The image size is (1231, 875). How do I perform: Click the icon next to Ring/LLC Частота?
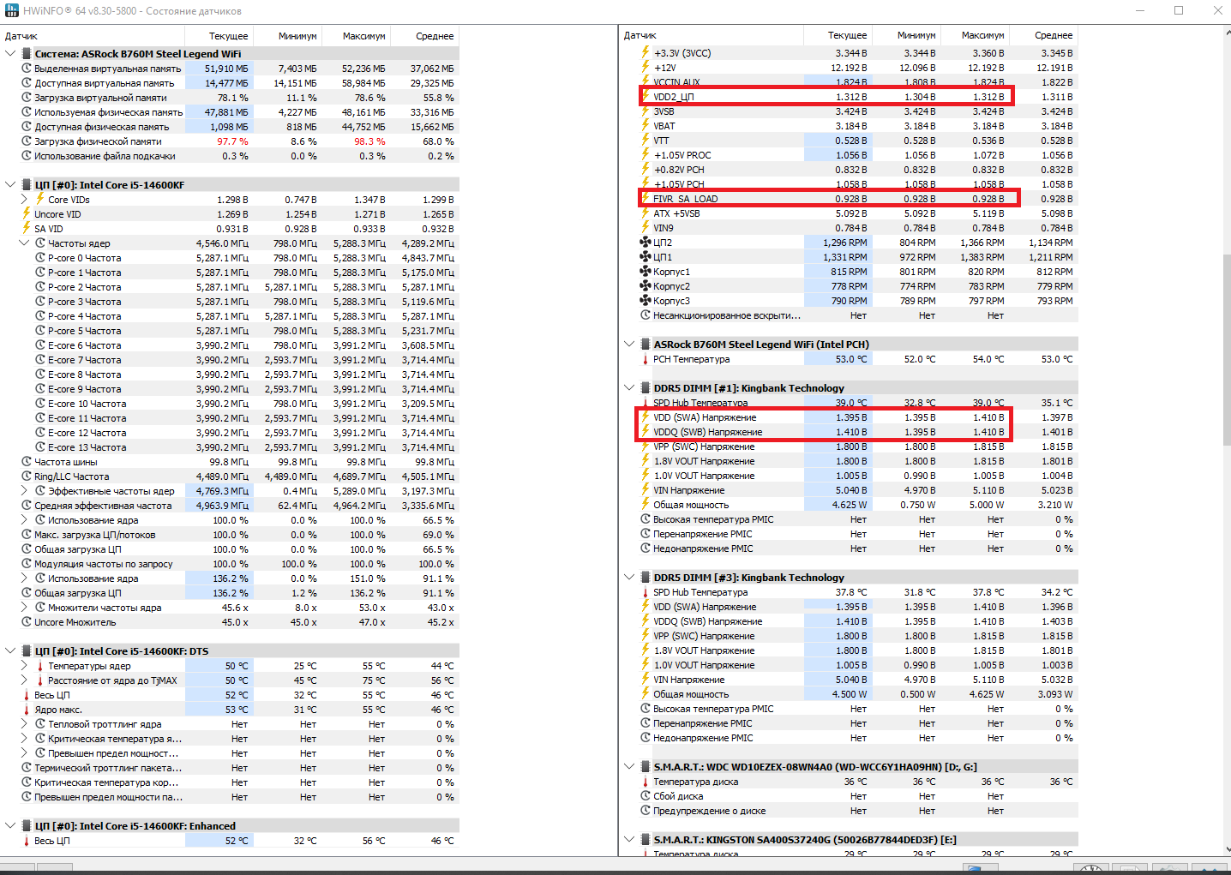[27, 476]
